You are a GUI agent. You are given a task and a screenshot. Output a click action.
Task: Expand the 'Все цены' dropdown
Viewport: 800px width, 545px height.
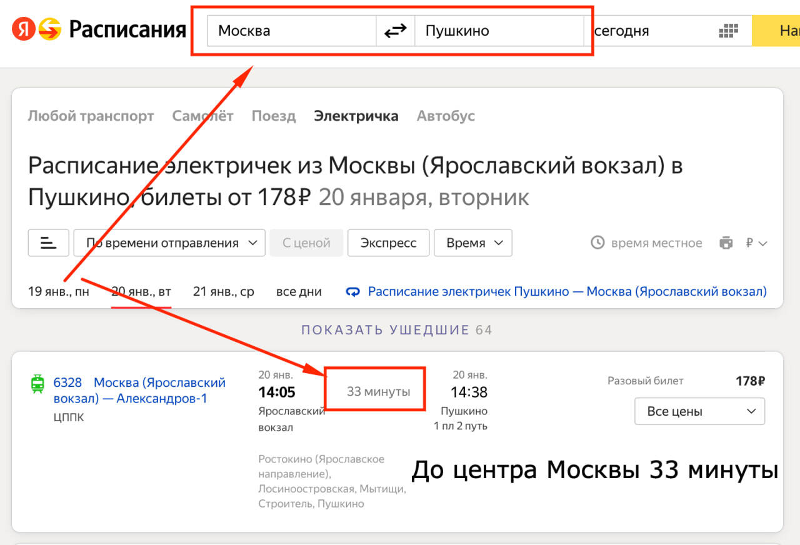tap(699, 411)
